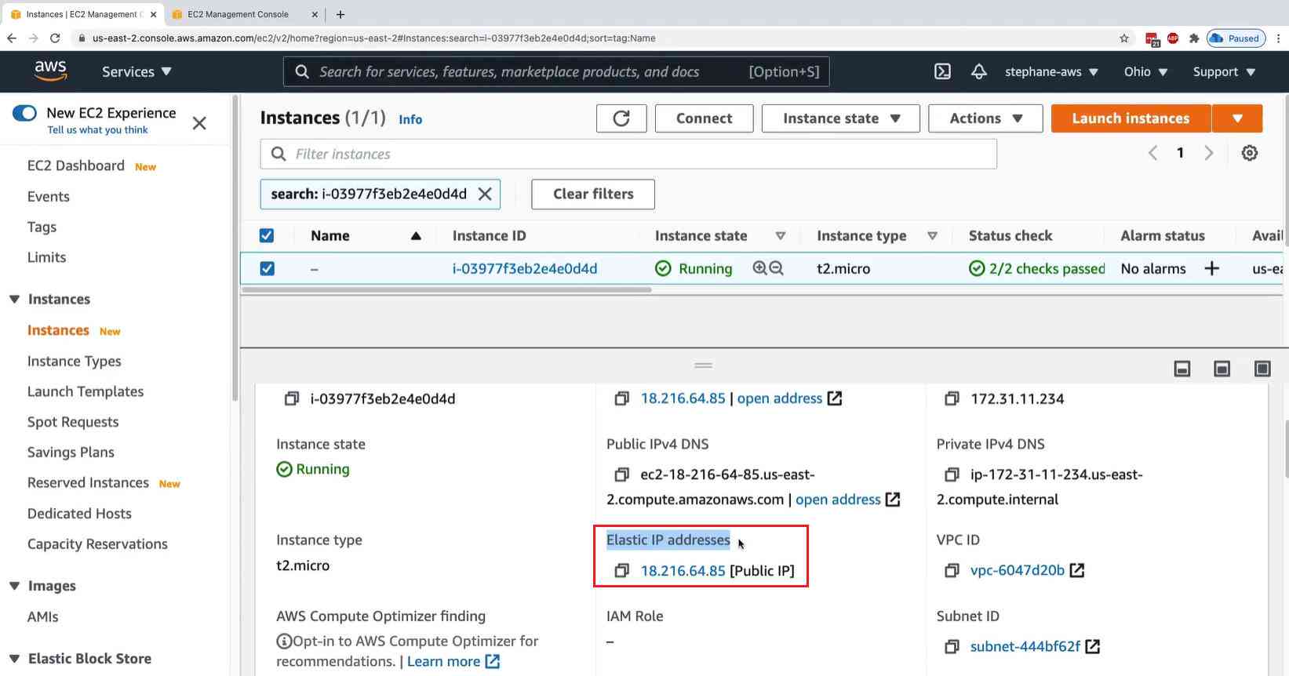Image resolution: width=1289 pixels, height=676 pixels.
Task: Open the notifications bell
Action: pos(979,71)
